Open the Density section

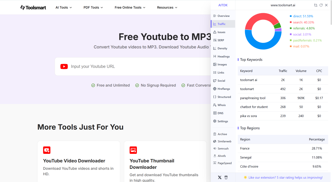(x=223, y=48)
